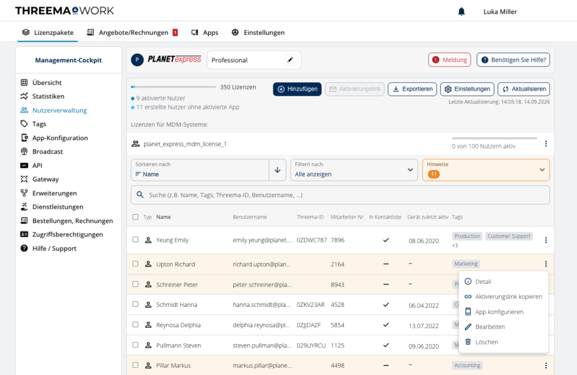Open three-dot menu for Pillar Markus row
Viewport: 577px width, 375px height.
click(545, 365)
